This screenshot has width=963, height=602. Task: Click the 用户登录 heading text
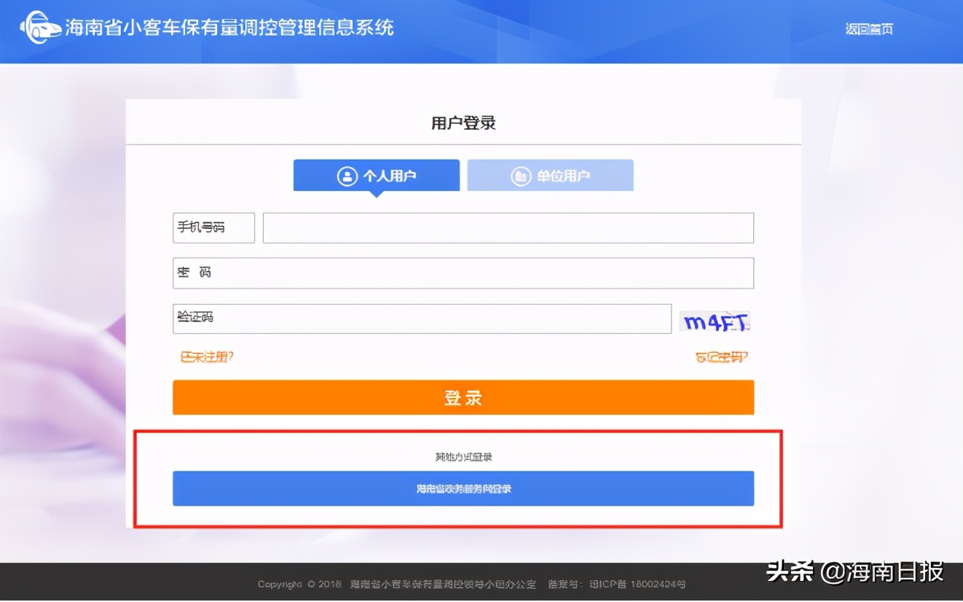[x=463, y=122]
